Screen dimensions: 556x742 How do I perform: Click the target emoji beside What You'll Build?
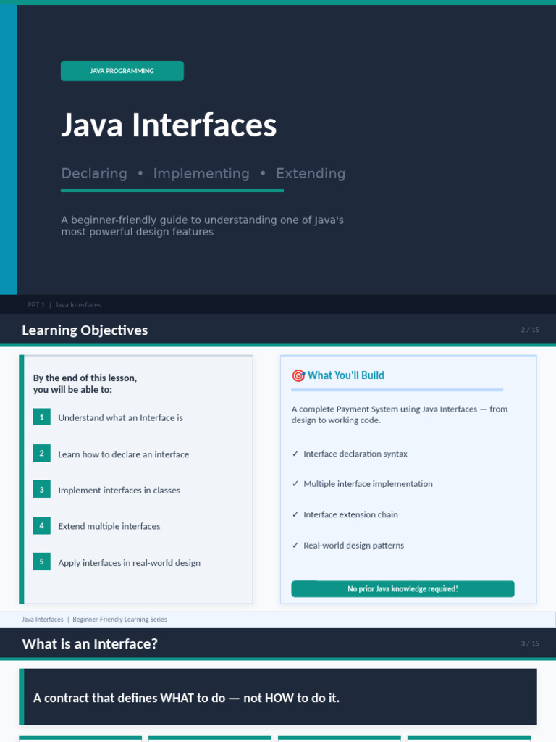tap(298, 375)
